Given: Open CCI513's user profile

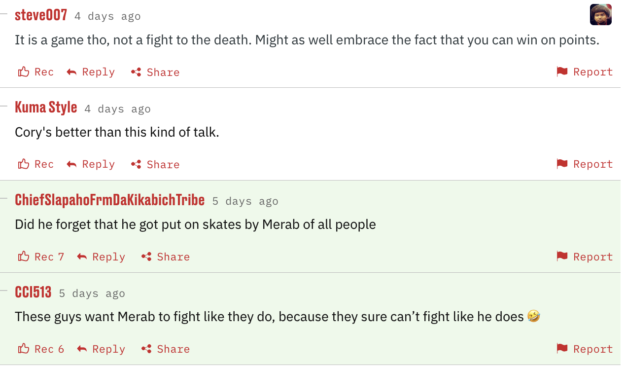Looking at the screenshot, I should coord(33,292).
